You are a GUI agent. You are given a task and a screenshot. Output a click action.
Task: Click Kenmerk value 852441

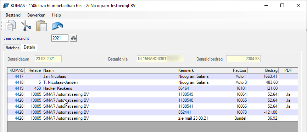tap(185, 112)
